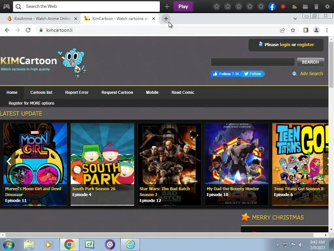Open the settings gear in top toolbar
This screenshot has height=251, width=334.
[x=327, y=7]
